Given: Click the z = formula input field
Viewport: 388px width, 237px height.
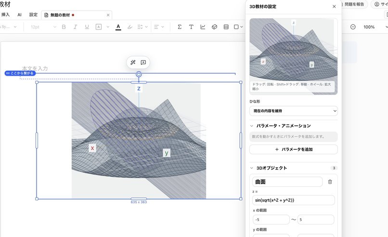Looking at the screenshot, I should click(294, 200).
